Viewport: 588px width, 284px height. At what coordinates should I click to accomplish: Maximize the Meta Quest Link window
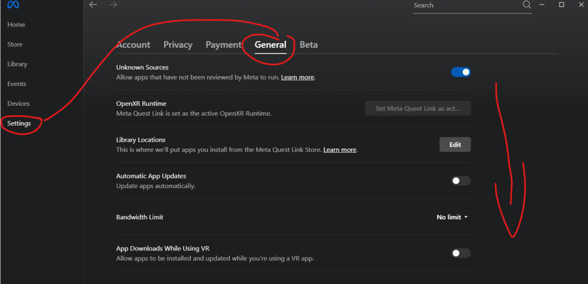click(x=562, y=5)
